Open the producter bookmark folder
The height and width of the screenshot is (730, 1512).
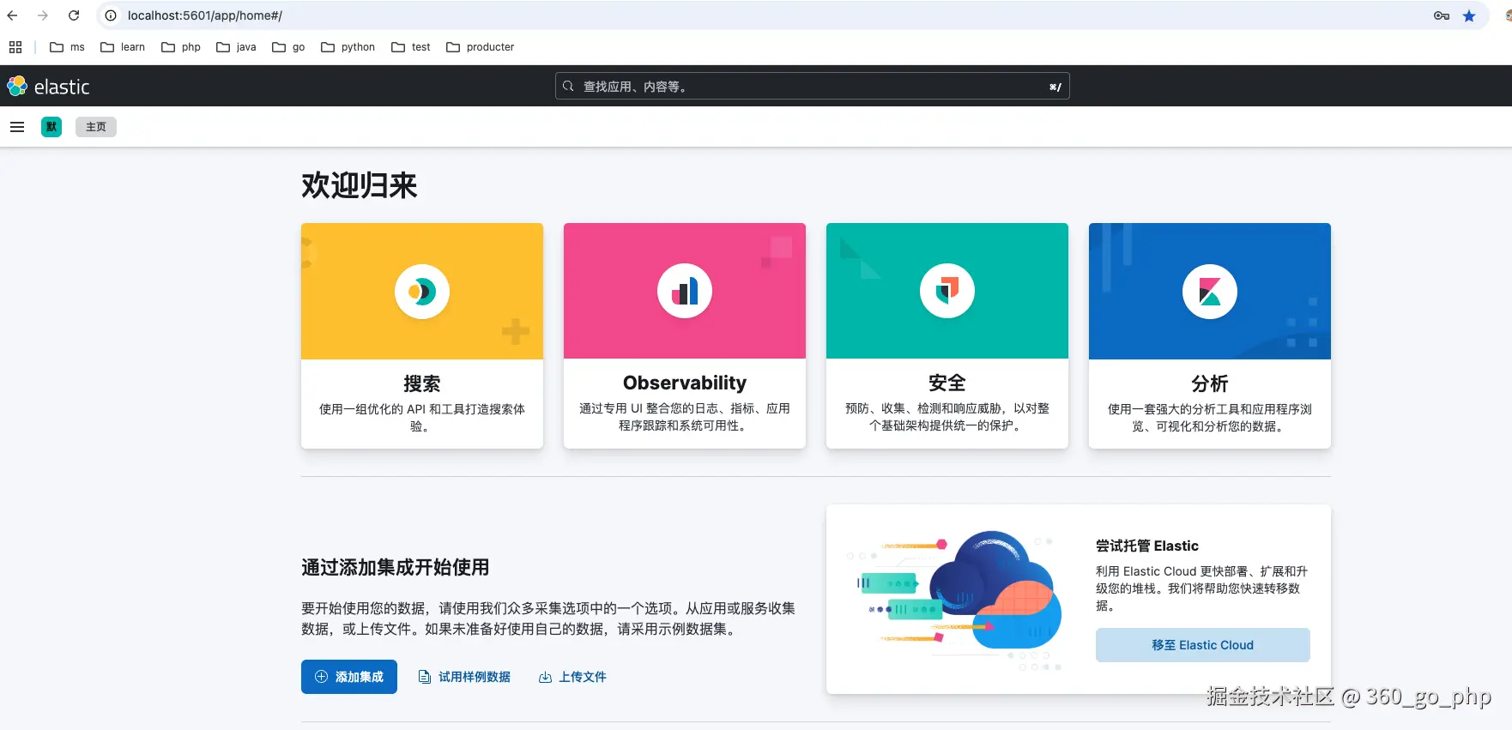click(x=481, y=47)
